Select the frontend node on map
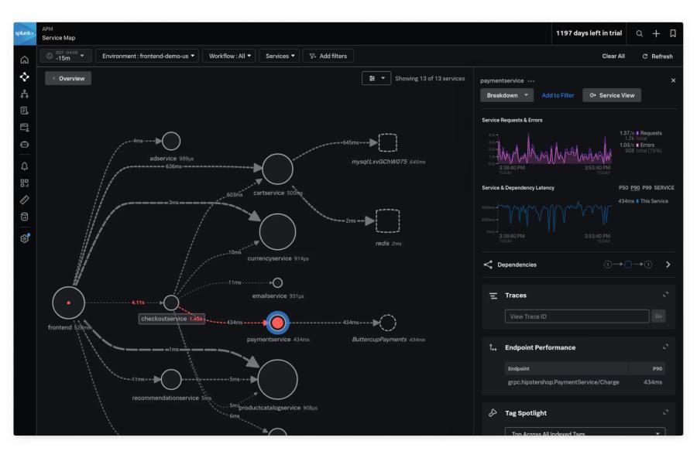697x458 pixels. click(68, 302)
